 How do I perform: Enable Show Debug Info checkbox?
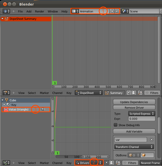click(x=116, y=125)
